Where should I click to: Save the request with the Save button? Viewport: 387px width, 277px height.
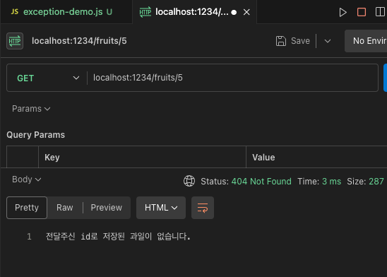click(293, 41)
